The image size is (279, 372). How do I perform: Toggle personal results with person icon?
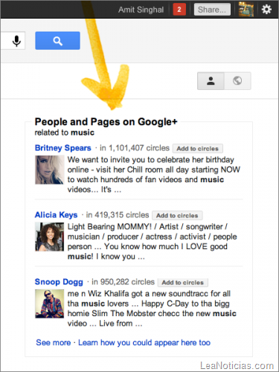(211, 81)
